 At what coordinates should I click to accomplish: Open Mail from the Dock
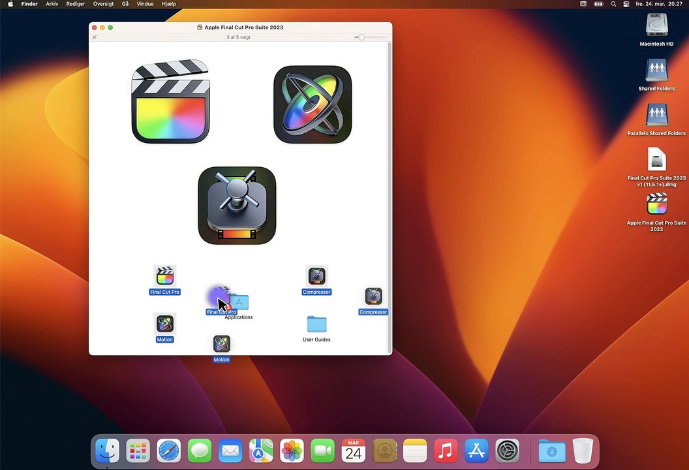(230, 450)
